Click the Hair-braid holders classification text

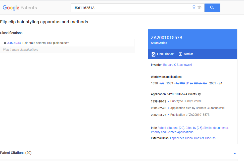46,43
